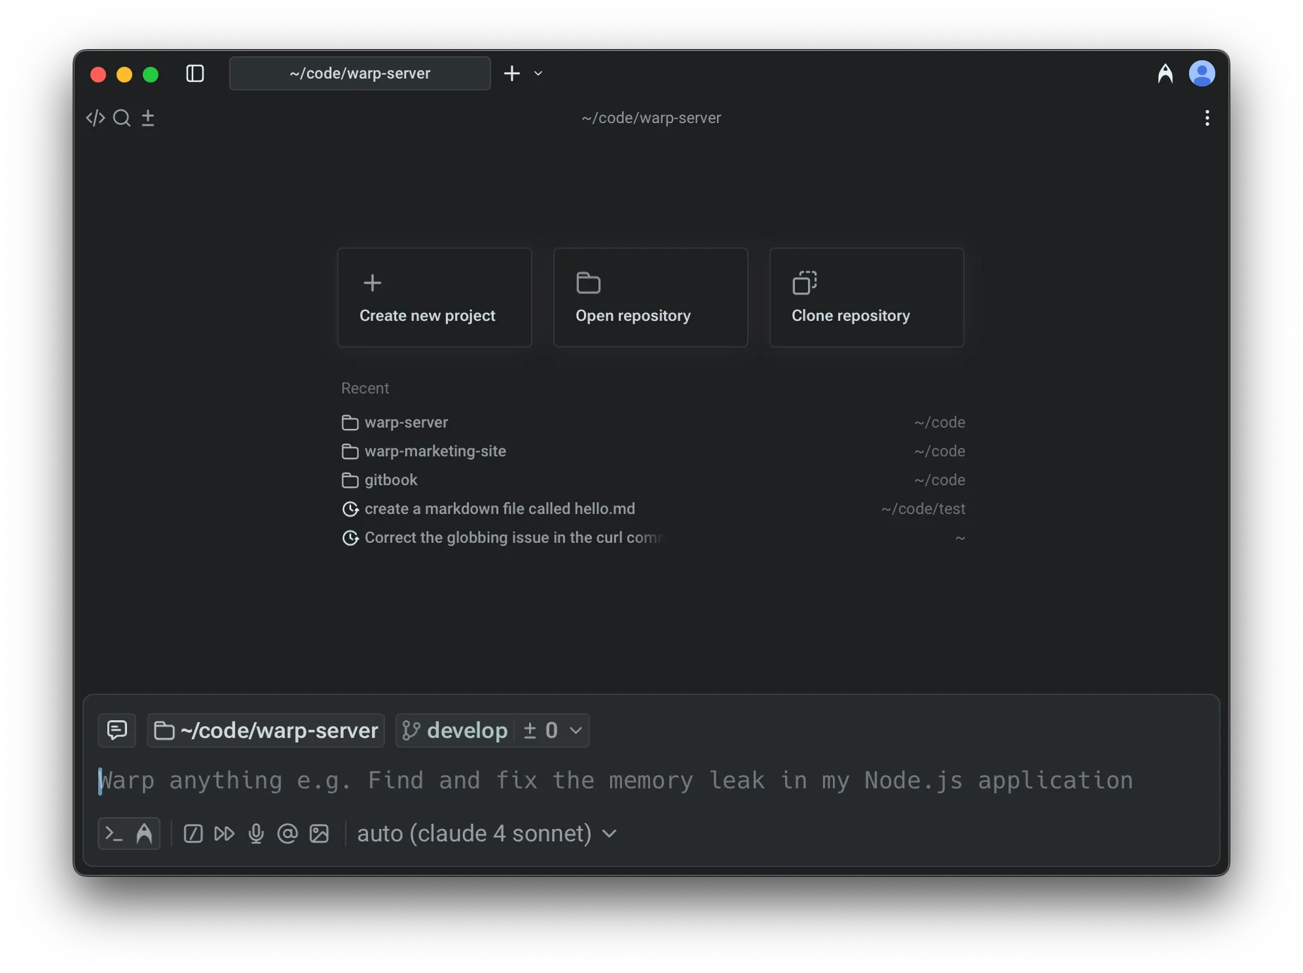Reopen 'create a markdown file called hello.md'

click(x=653, y=509)
